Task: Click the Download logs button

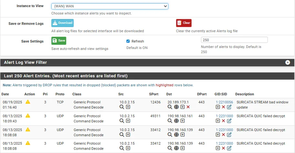Action: [62, 23]
